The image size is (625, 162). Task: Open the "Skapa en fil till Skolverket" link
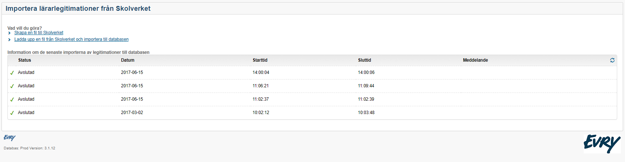[39, 33]
